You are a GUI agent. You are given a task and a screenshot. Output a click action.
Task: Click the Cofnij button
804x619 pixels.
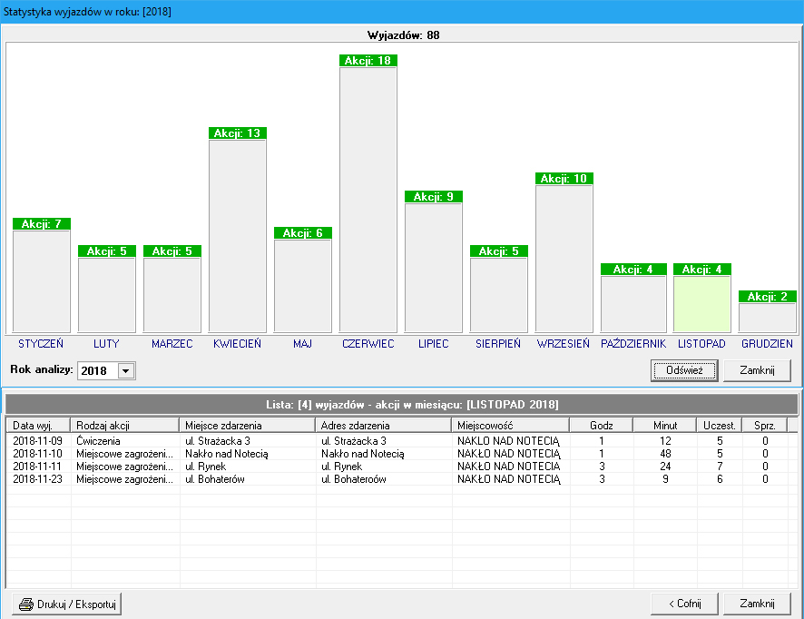684,604
